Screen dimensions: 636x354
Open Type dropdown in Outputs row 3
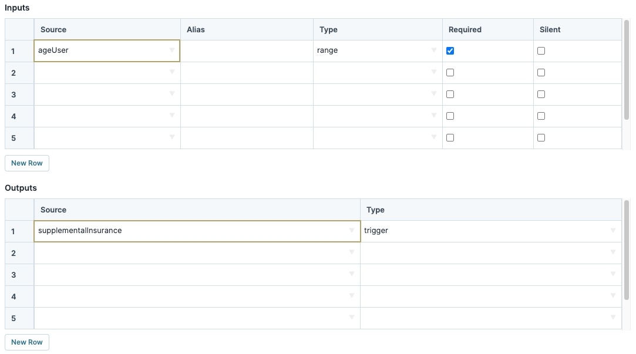(x=613, y=274)
